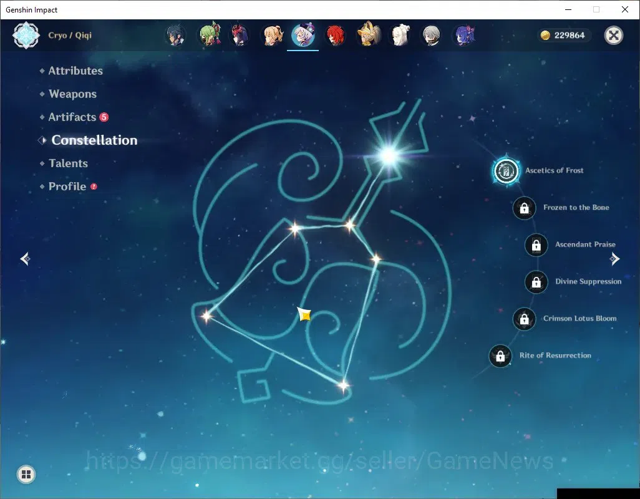
Task: Click the red alert badge beside Profile
Action: click(x=94, y=187)
